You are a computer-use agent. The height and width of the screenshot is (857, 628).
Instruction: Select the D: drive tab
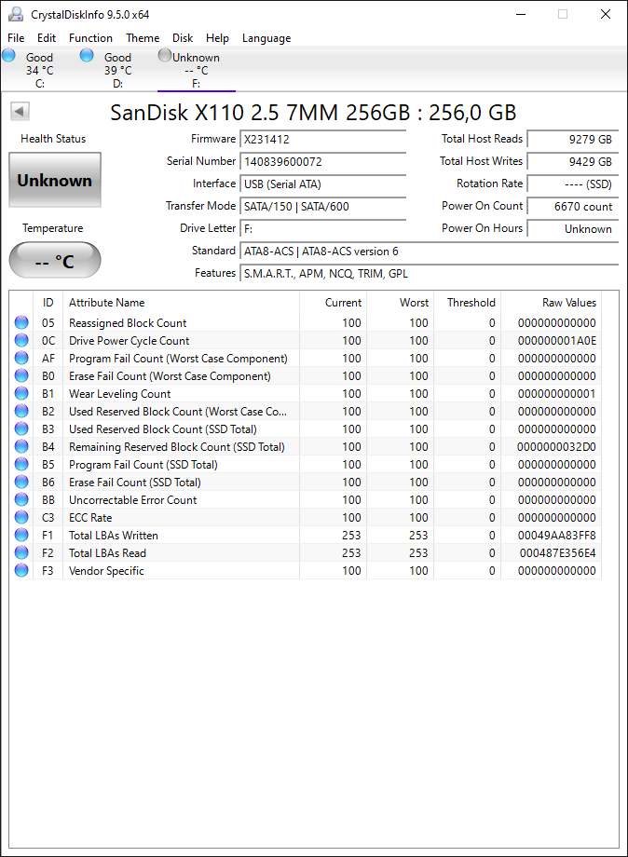coord(117,70)
